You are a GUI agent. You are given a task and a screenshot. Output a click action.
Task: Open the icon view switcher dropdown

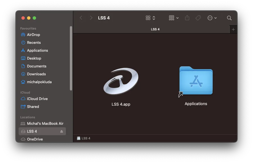coord(150,18)
